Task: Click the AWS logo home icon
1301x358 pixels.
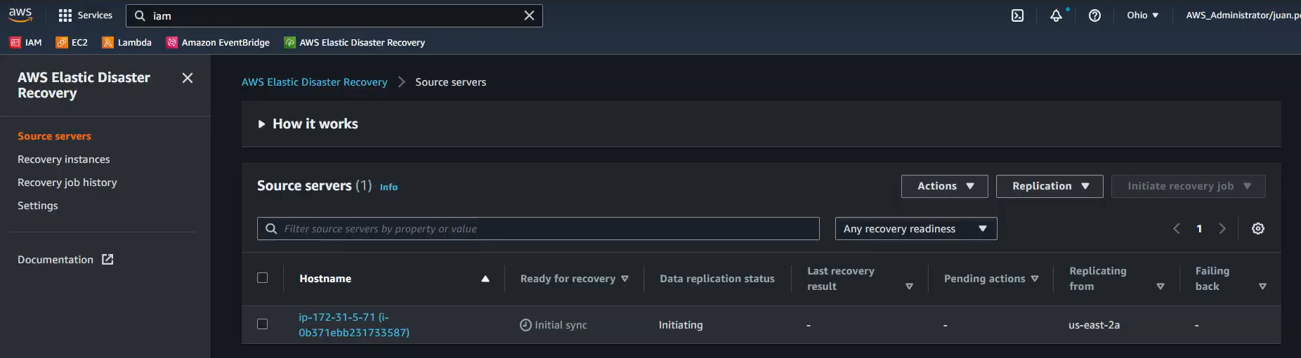Action: [x=20, y=15]
